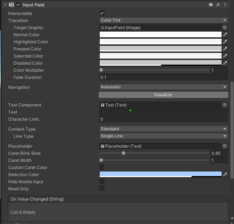Open Text Component object picker circle

[x=225, y=105]
